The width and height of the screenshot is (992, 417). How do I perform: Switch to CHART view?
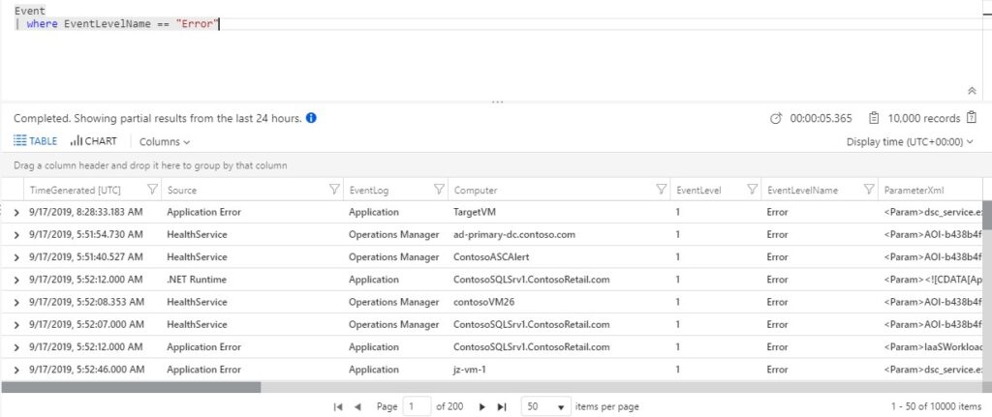[x=94, y=141]
